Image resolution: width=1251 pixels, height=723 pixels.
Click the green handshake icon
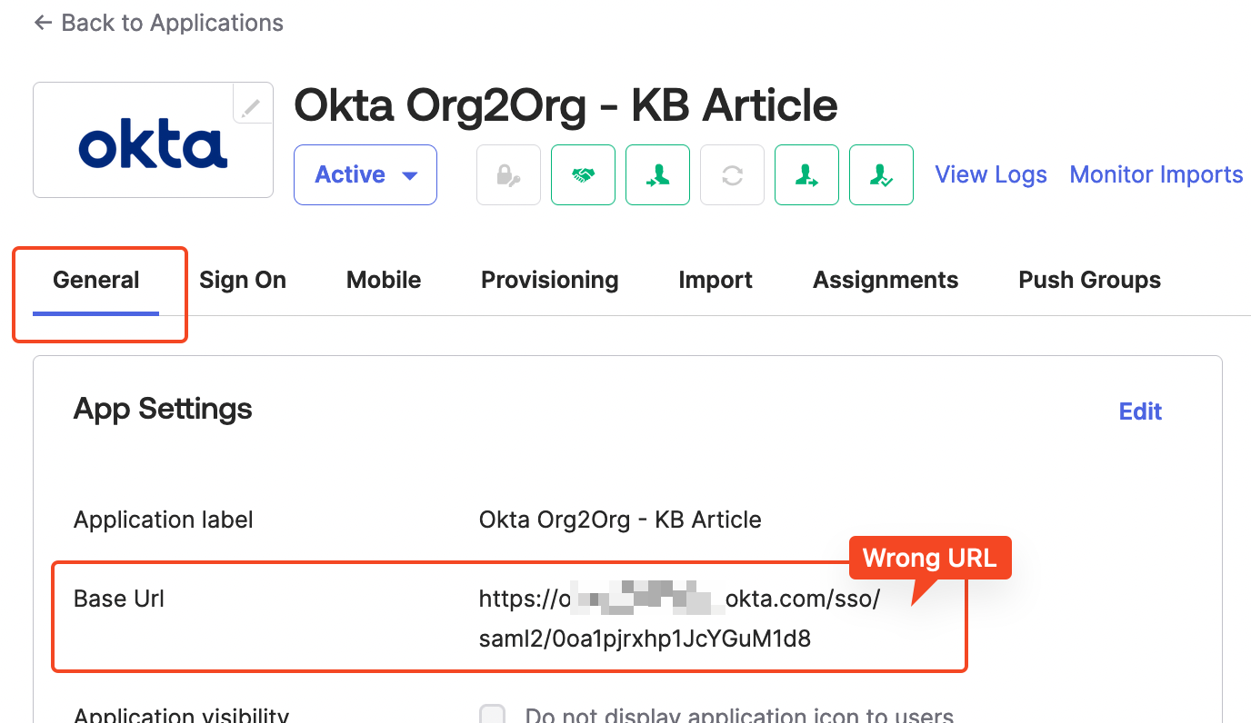[584, 174]
